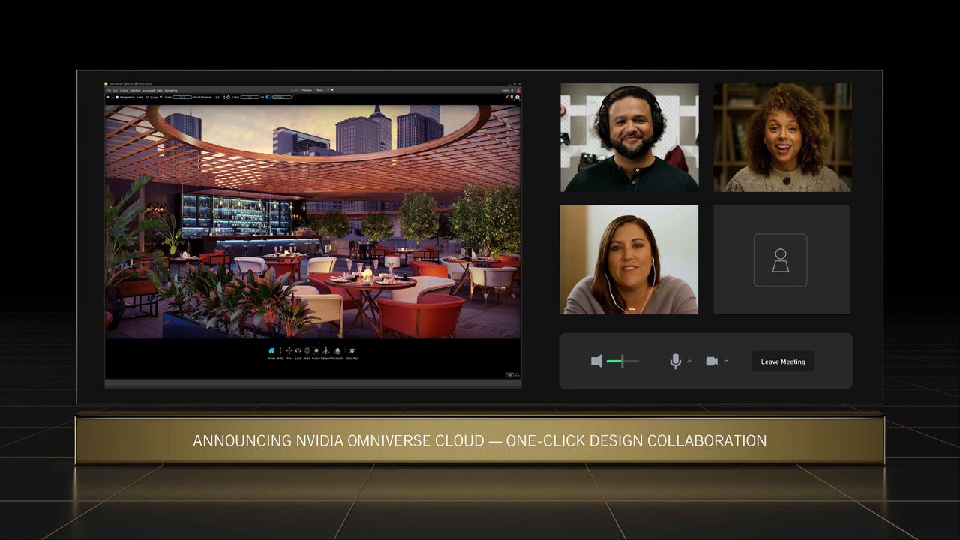Viewport: 960px width, 540px height.
Task: Switch to the Preview render tab
Action: click(307, 90)
